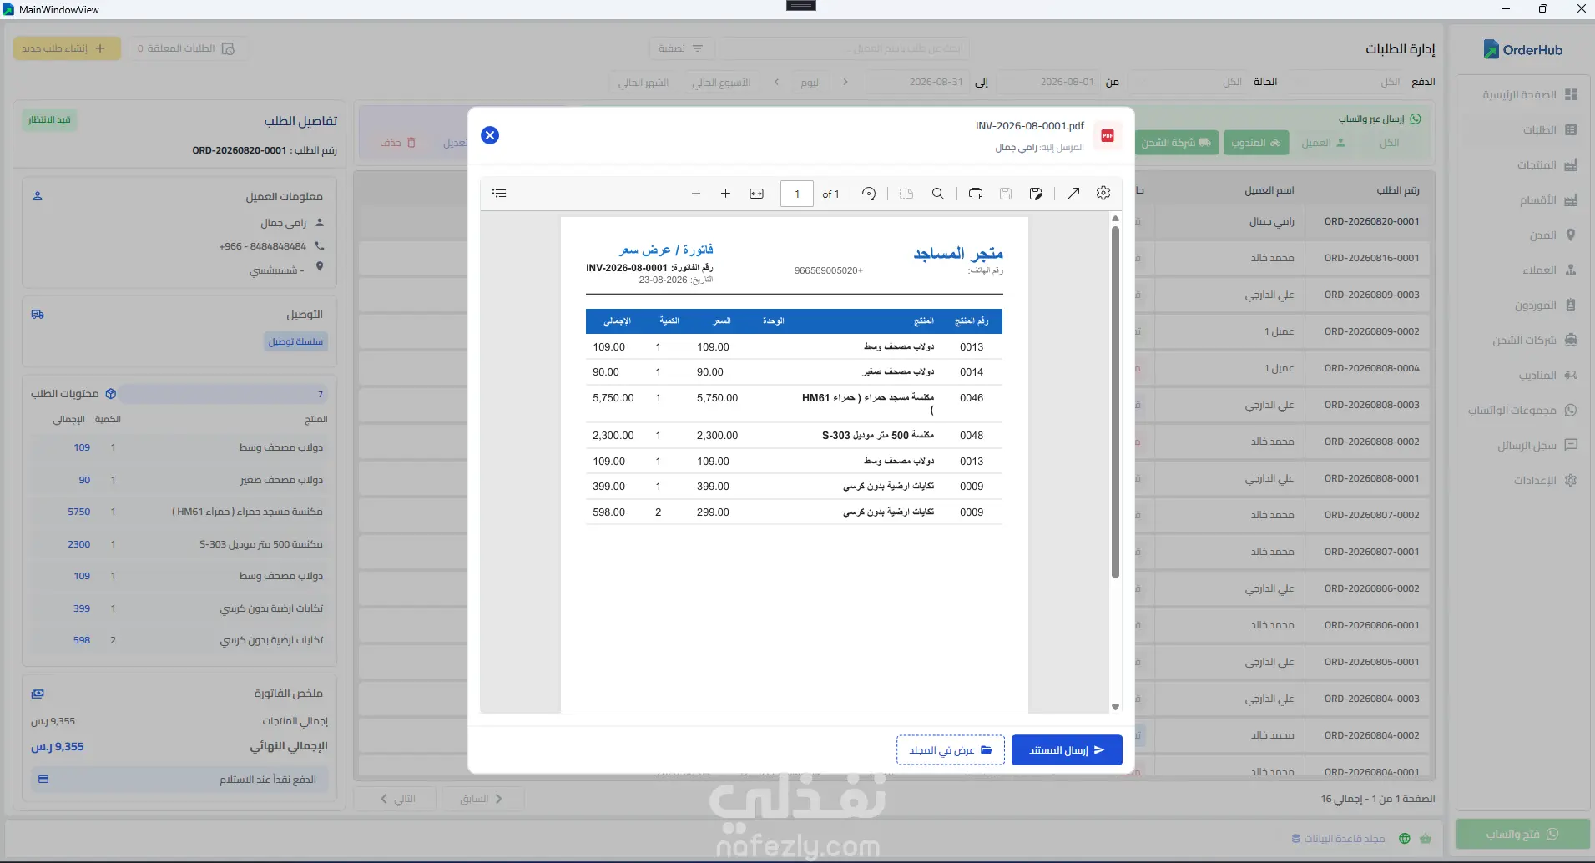
Task: Enter full screen PDF view
Action: [x=1073, y=194]
